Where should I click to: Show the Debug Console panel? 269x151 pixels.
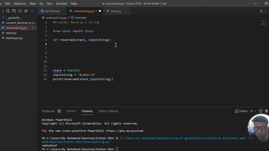point(108,111)
